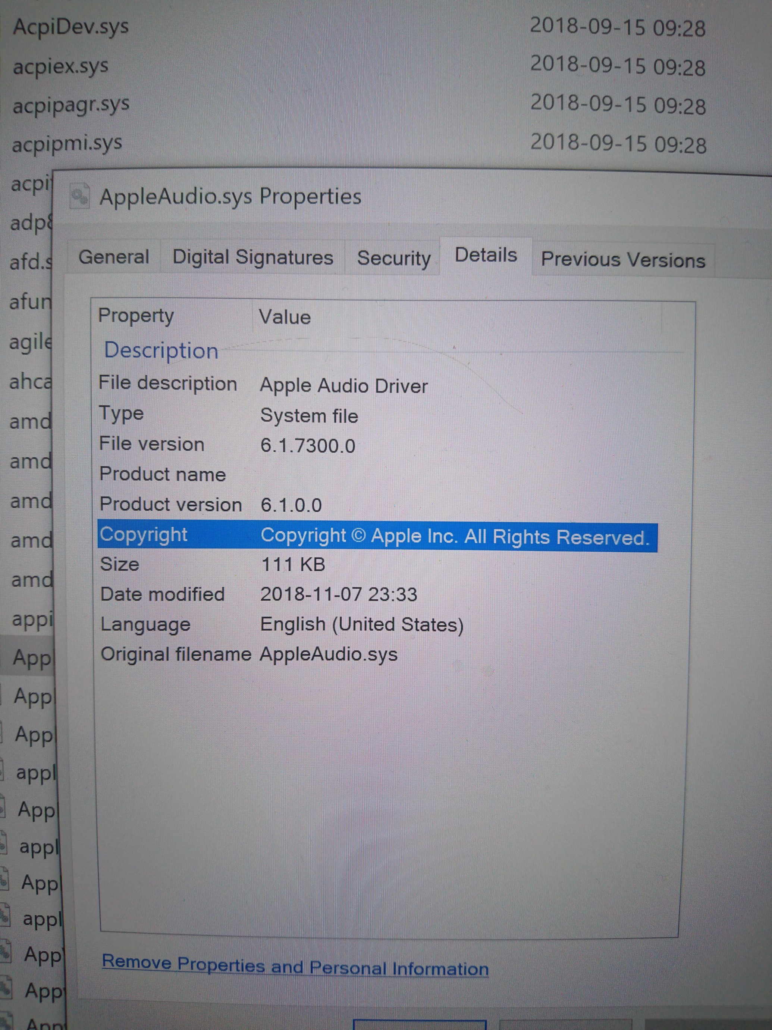The height and width of the screenshot is (1030, 772).
Task: Select the Original filename row
Action: 176,655
